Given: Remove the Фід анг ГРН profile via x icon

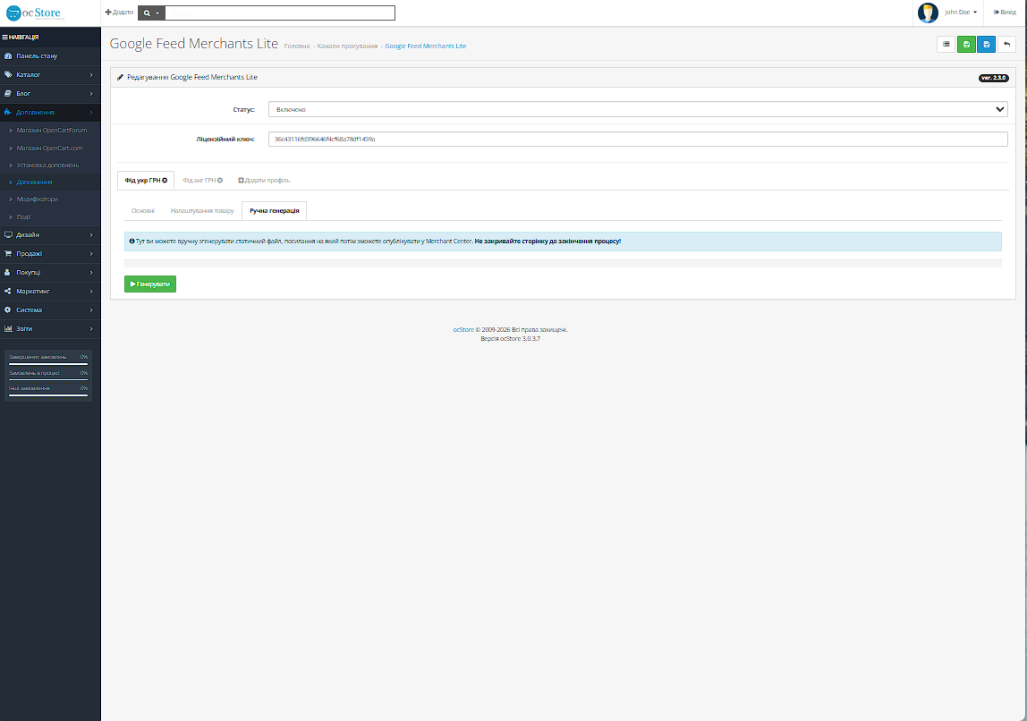Looking at the screenshot, I should (220, 181).
